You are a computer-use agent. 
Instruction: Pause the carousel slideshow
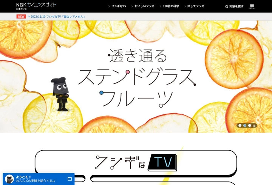(x=254, y=125)
